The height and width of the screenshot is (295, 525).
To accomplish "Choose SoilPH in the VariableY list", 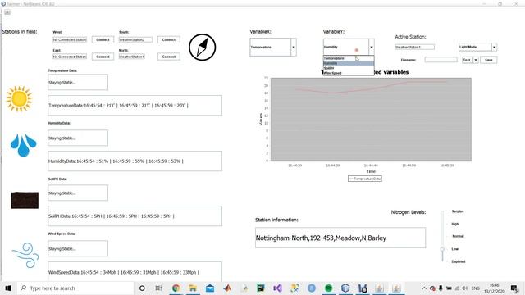I will pos(348,68).
